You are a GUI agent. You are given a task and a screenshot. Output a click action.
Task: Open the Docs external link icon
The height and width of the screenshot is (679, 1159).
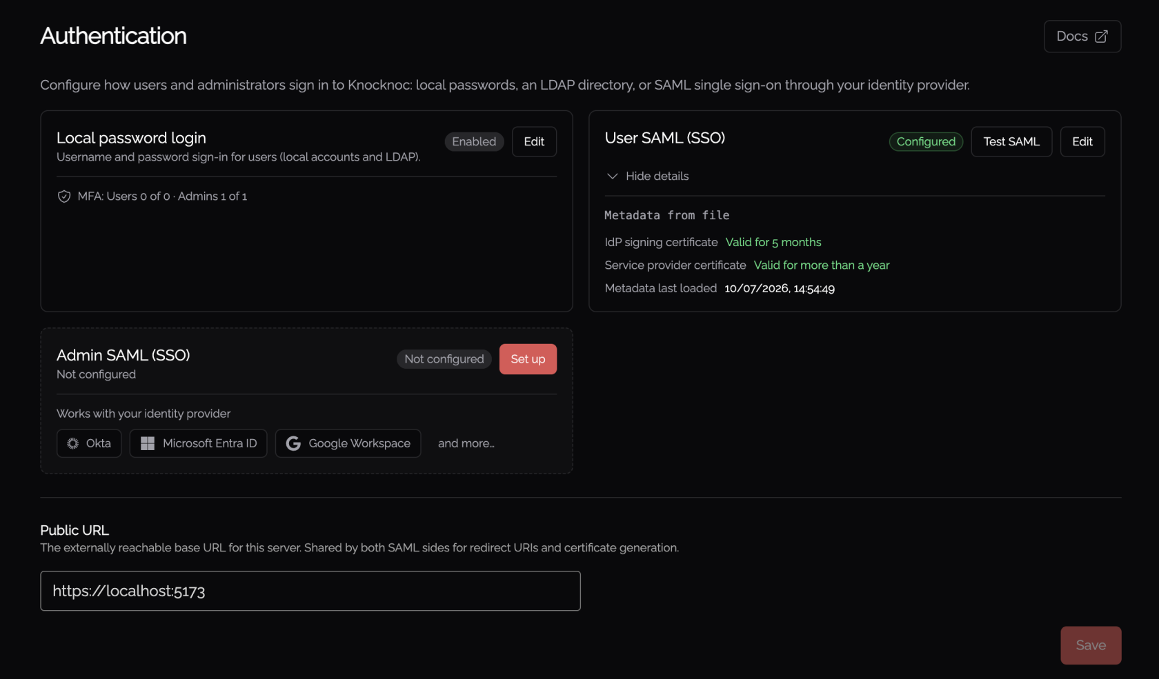point(1101,37)
